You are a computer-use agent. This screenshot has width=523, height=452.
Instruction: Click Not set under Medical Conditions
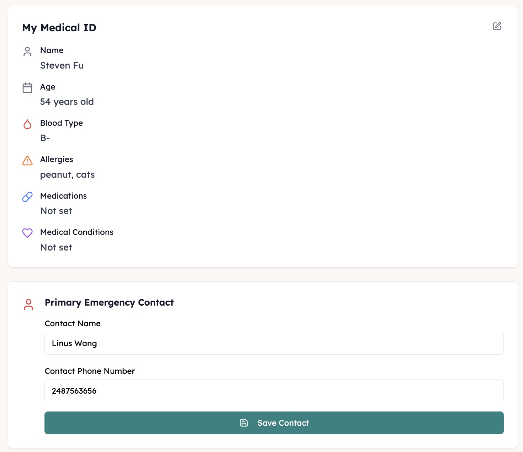coord(56,248)
